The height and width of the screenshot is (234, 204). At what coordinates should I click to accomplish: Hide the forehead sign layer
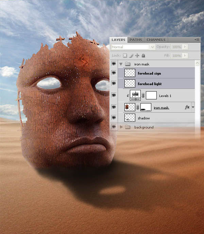pyautogui.click(x=114, y=73)
